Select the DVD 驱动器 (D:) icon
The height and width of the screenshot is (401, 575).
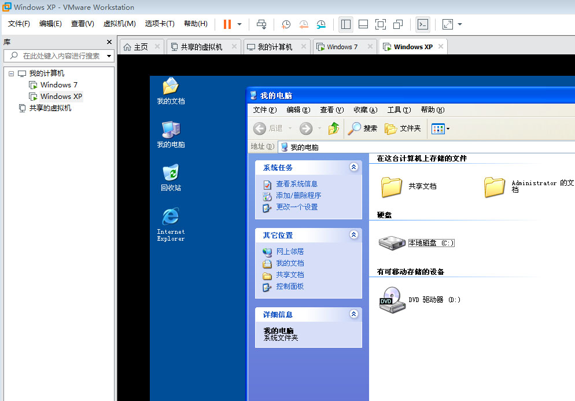392,300
